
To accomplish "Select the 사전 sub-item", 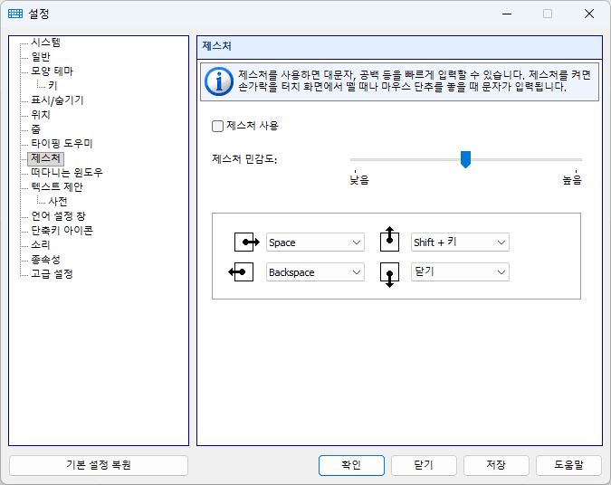I will (x=58, y=202).
